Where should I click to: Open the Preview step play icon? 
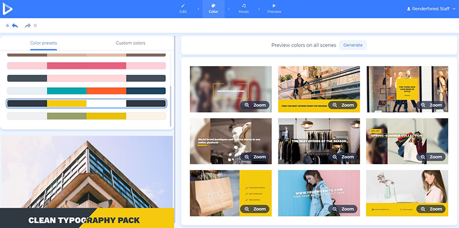tap(274, 6)
